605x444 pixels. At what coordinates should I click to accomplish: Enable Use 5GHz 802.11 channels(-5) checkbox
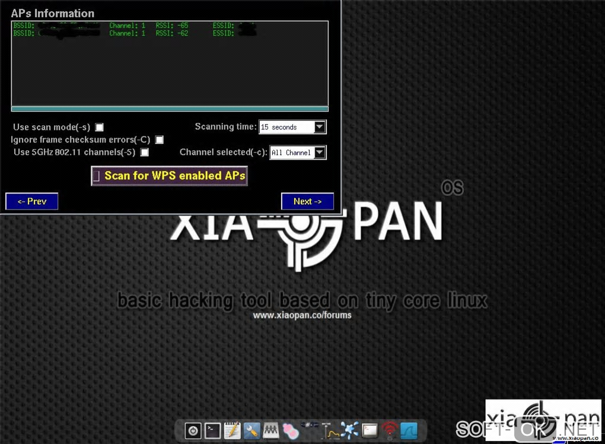point(145,152)
